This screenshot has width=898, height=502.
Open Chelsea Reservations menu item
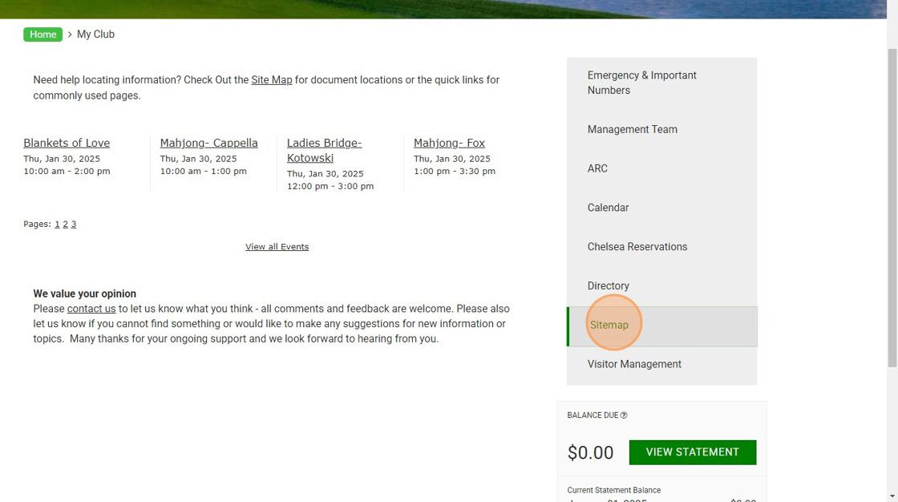coord(637,247)
